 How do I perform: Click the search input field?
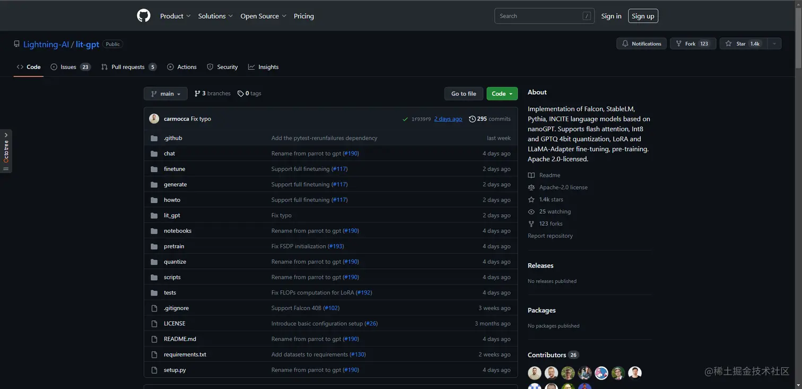[x=544, y=16]
